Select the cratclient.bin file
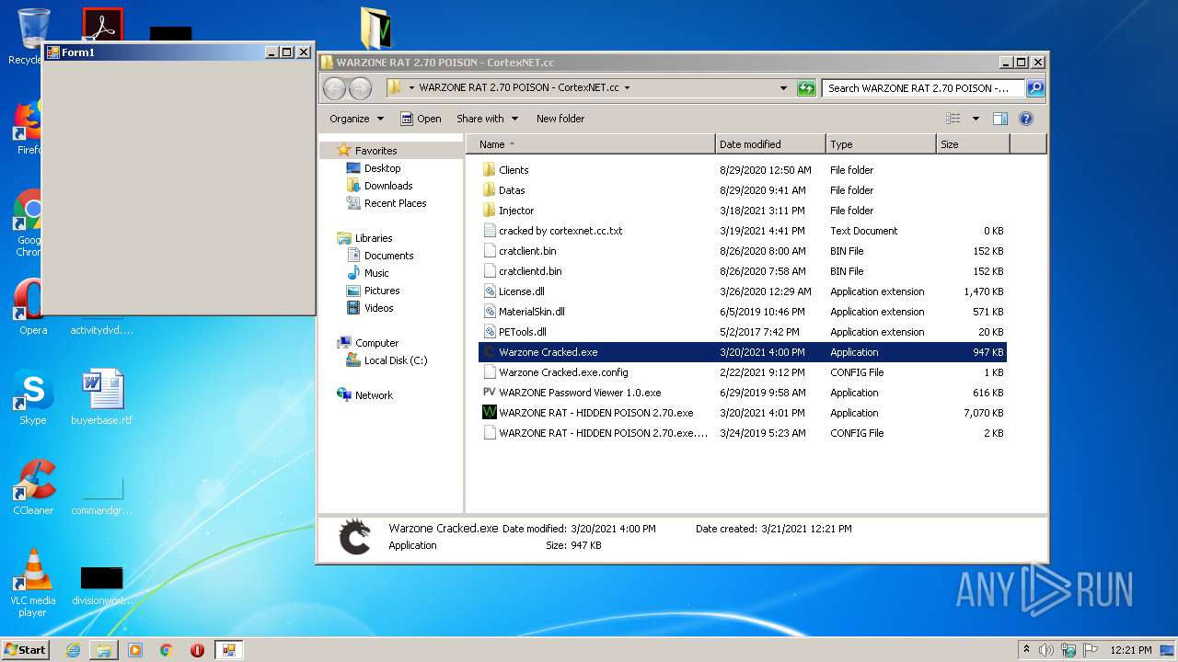1178x662 pixels. pos(742,251)
